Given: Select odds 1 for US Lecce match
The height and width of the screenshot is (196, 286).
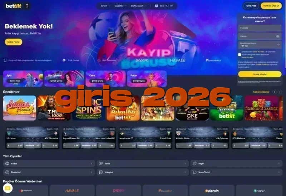Looking at the screenshot, I should coord(15,146).
